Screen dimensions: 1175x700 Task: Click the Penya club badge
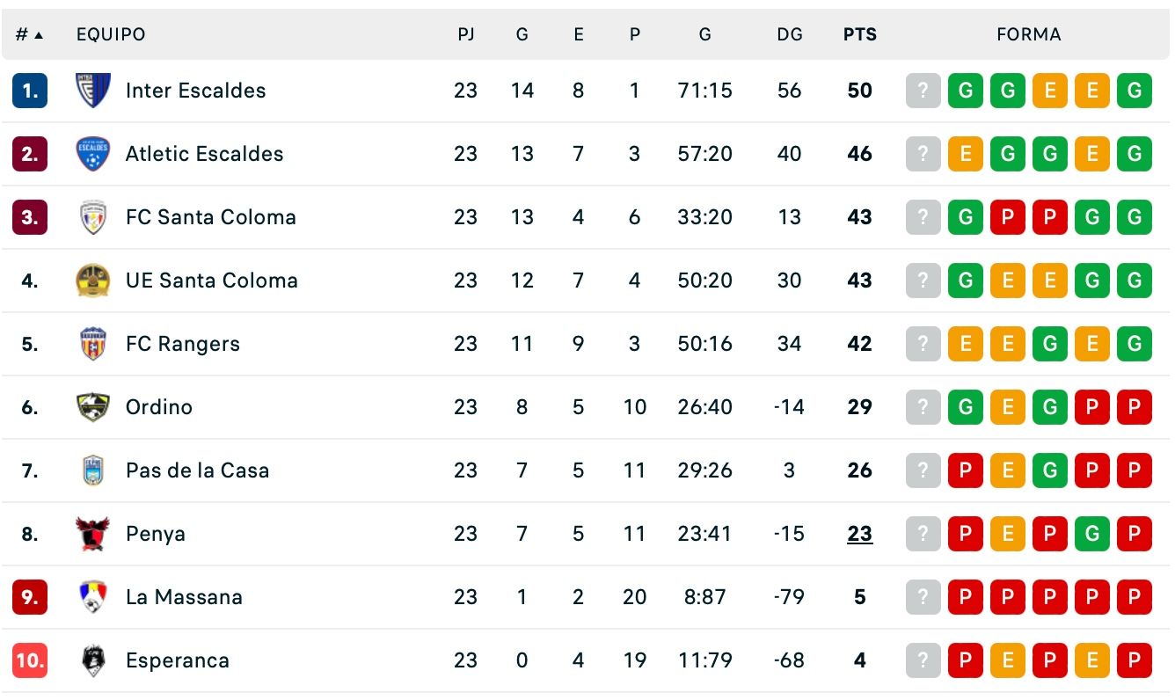92,533
